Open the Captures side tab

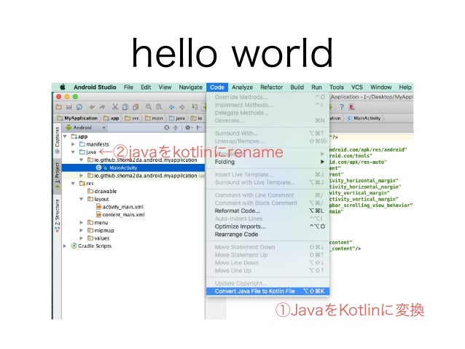[x=57, y=140]
